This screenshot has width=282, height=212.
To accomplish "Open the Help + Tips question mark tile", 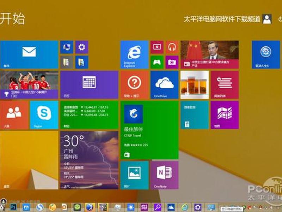I will click(134, 85).
